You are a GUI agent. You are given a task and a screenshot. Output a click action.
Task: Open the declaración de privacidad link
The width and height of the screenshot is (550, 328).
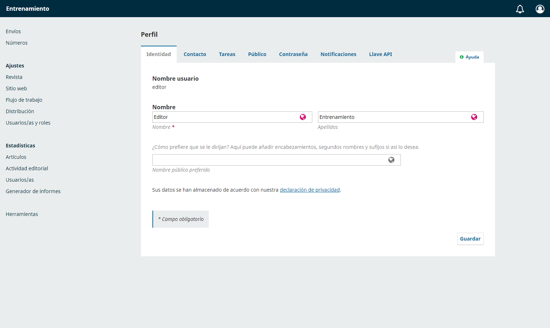(309, 190)
